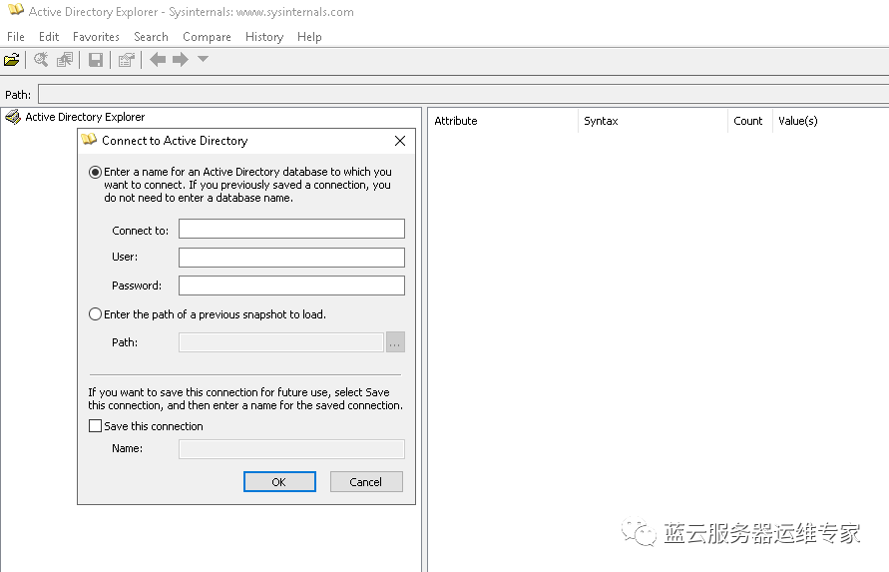Click the app icon in title bar
Screen dimensions: 889x572
(16, 10)
